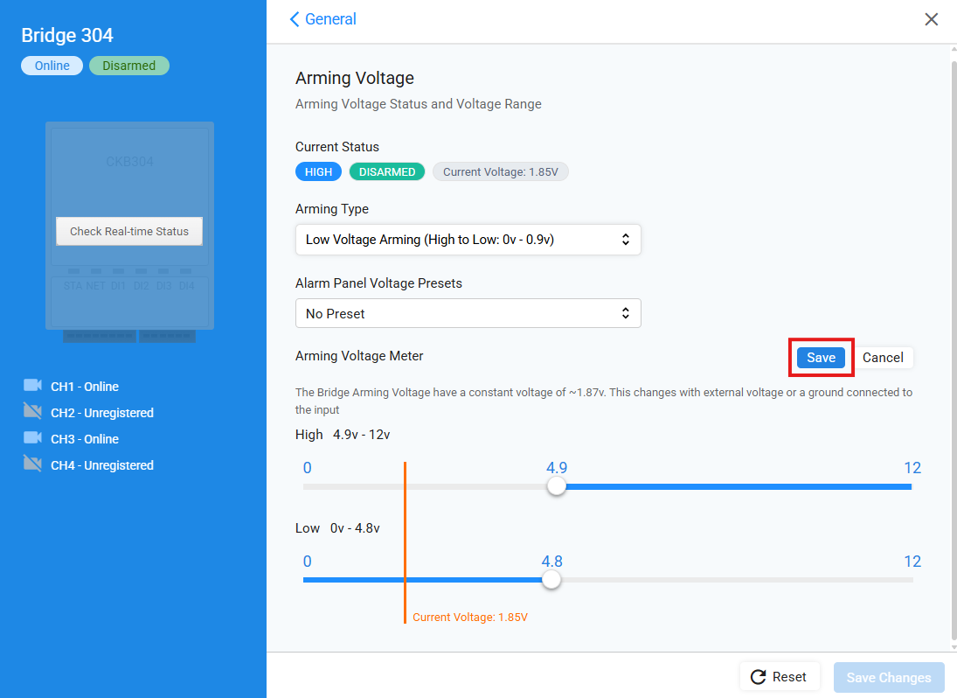This screenshot has width=957, height=698.
Task: Open the Arming Type dropdown
Action: click(x=468, y=240)
